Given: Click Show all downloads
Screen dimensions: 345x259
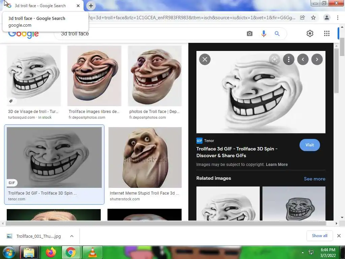Looking at the screenshot, I should pos(319,236).
